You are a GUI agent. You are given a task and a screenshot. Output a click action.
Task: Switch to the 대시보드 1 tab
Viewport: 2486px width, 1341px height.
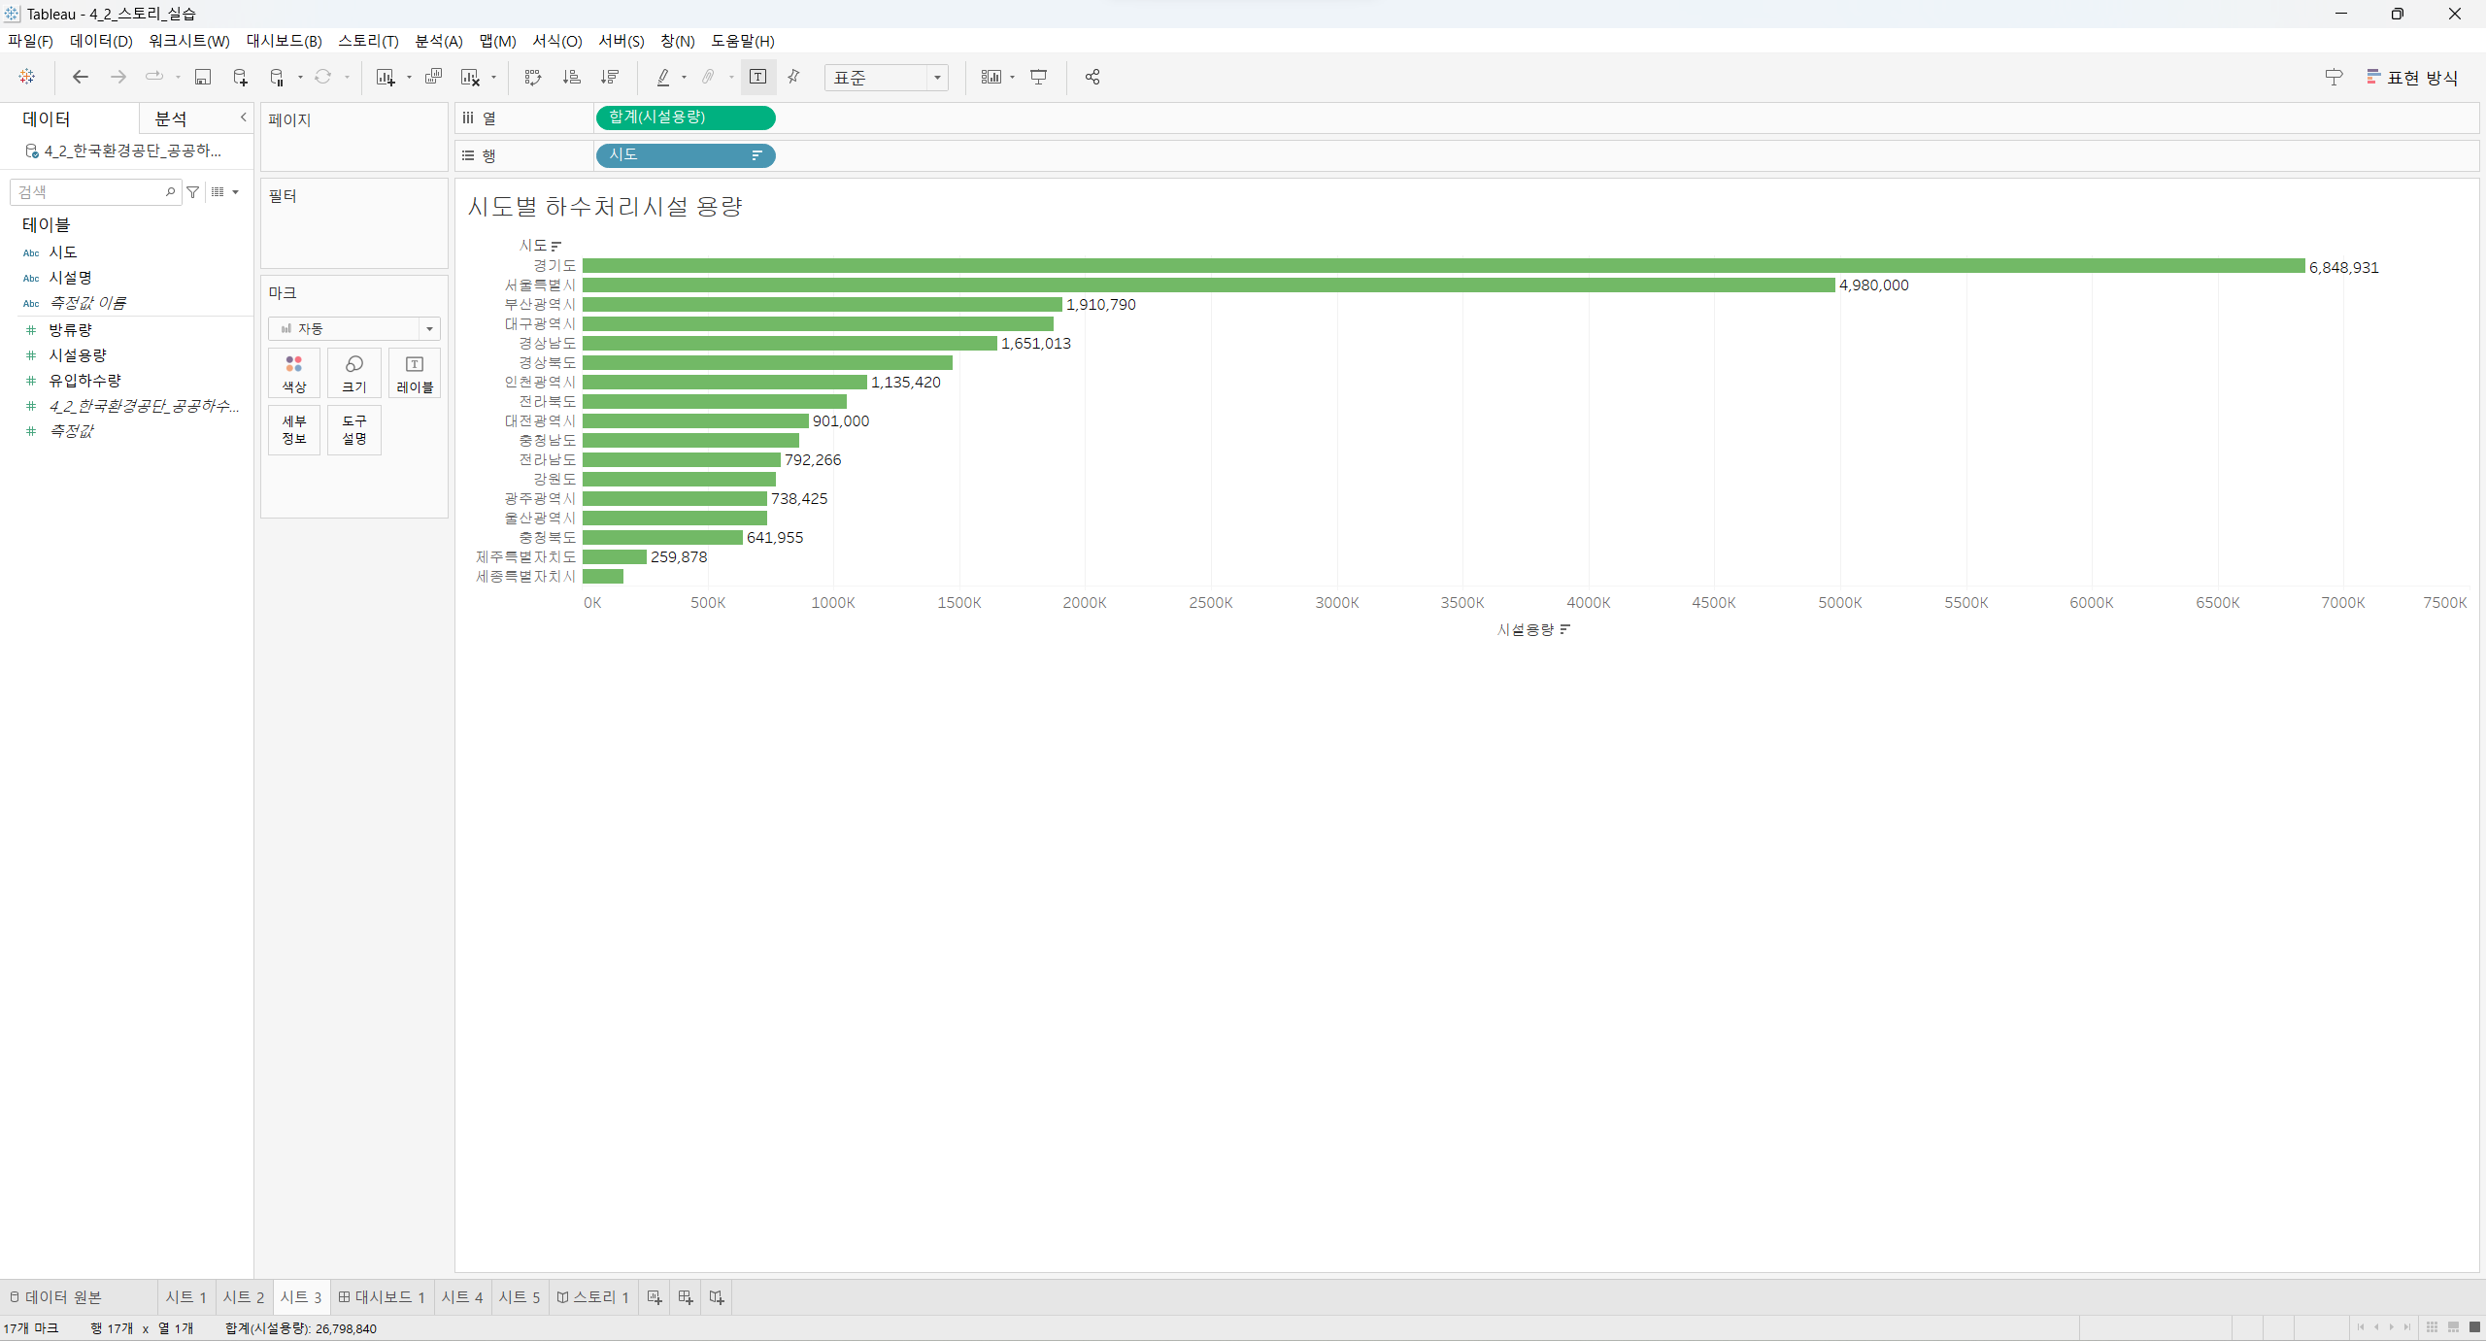point(382,1297)
